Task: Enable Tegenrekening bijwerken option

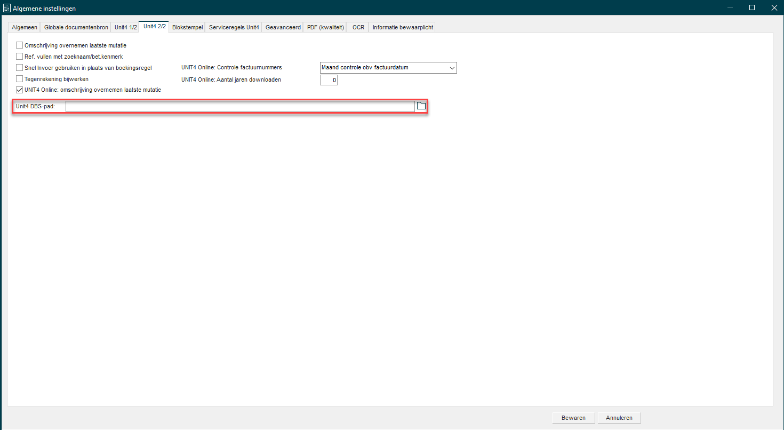Action: (x=20, y=79)
